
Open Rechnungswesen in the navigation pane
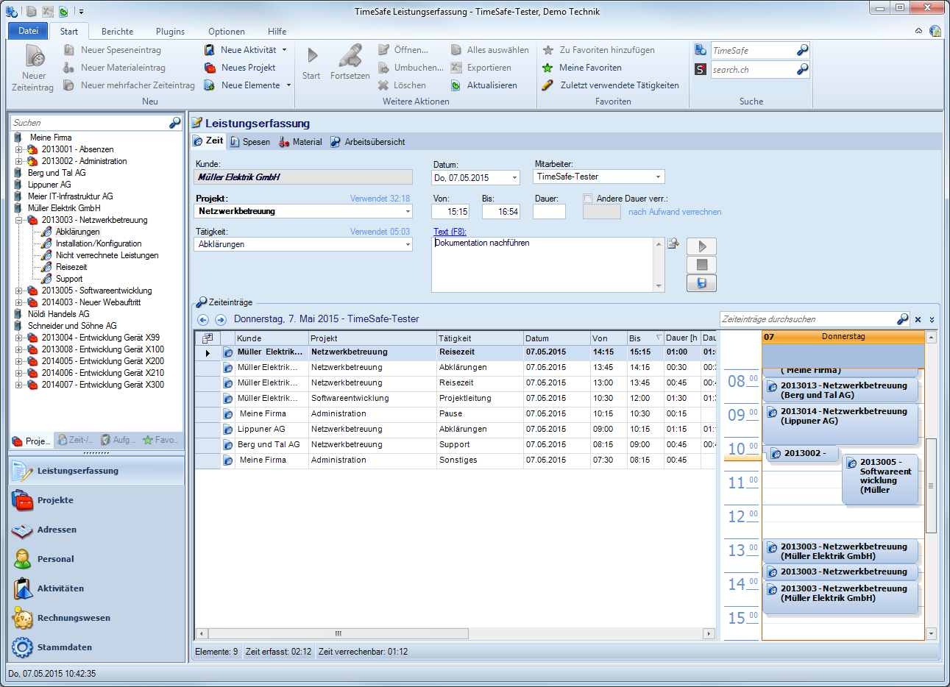97,618
